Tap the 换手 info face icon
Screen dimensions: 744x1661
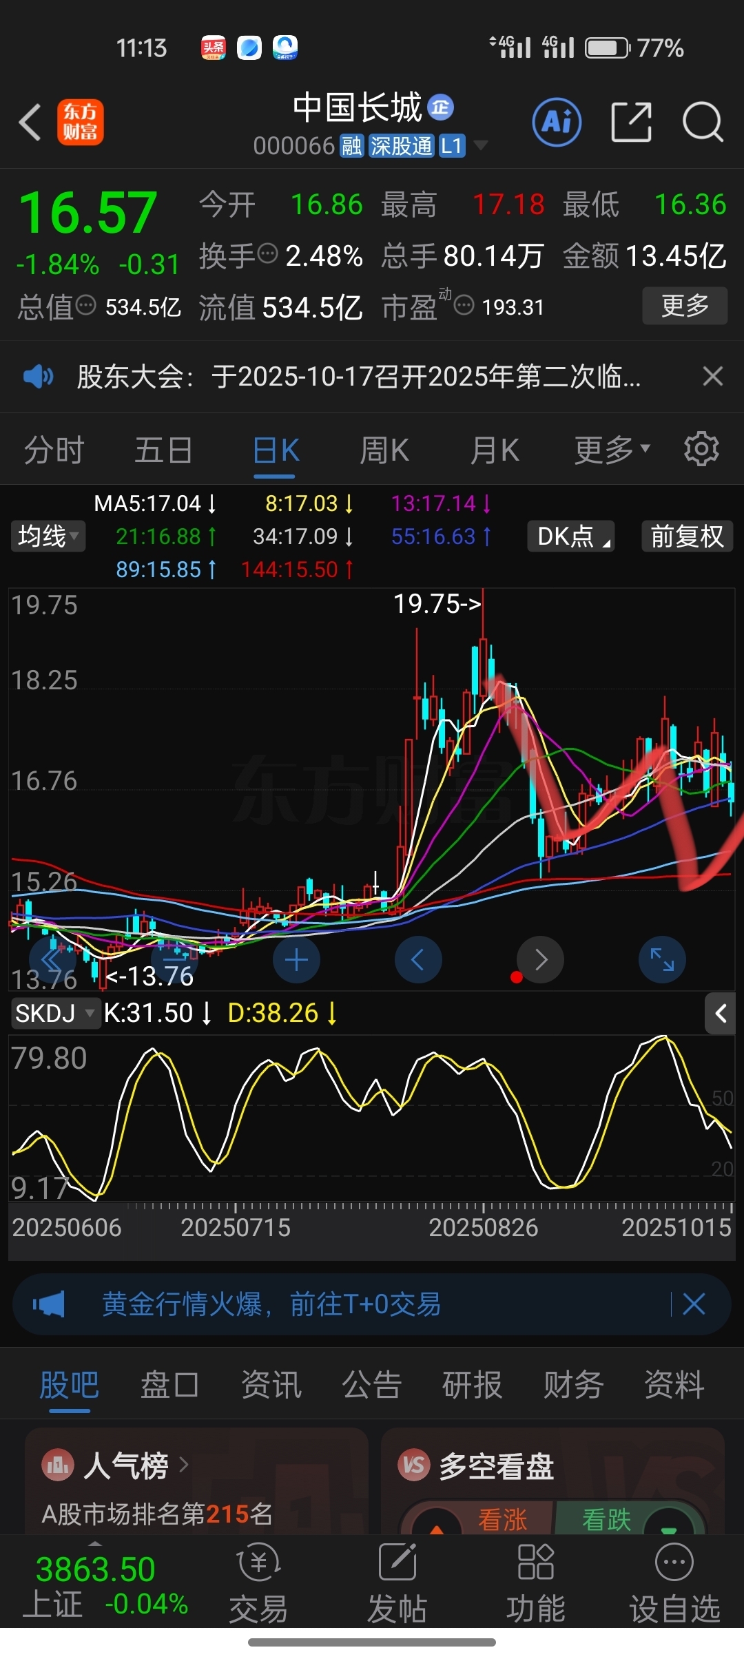tap(267, 254)
